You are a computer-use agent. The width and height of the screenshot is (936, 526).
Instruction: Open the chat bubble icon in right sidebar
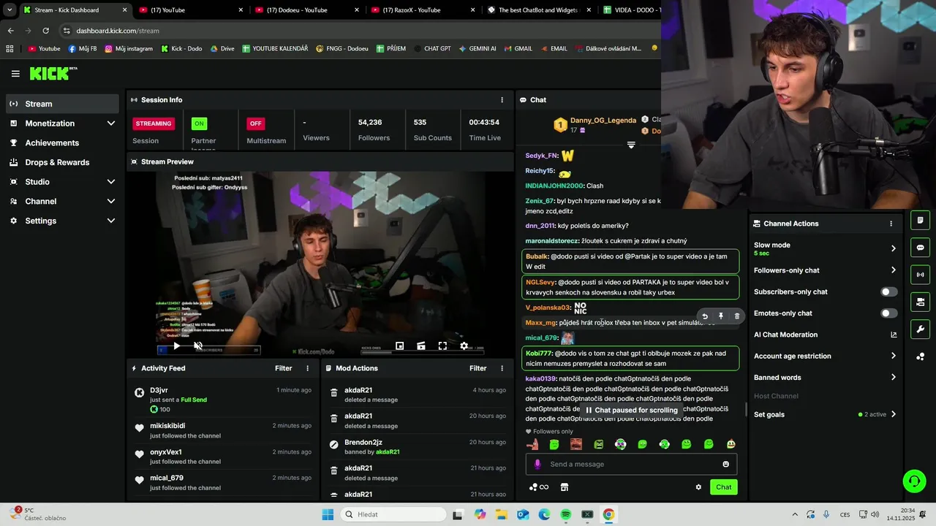[920, 248]
